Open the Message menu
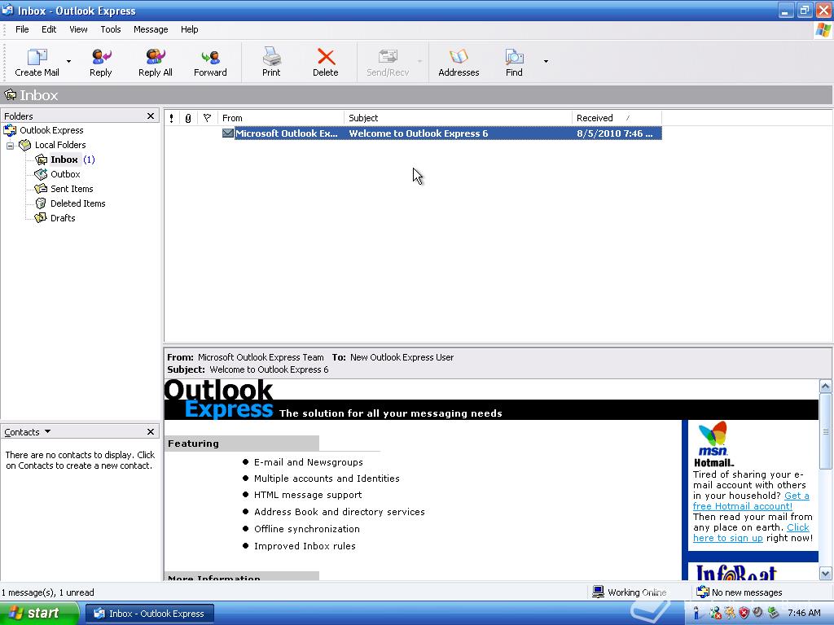The width and height of the screenshot is (834, 625). [151, 29]
